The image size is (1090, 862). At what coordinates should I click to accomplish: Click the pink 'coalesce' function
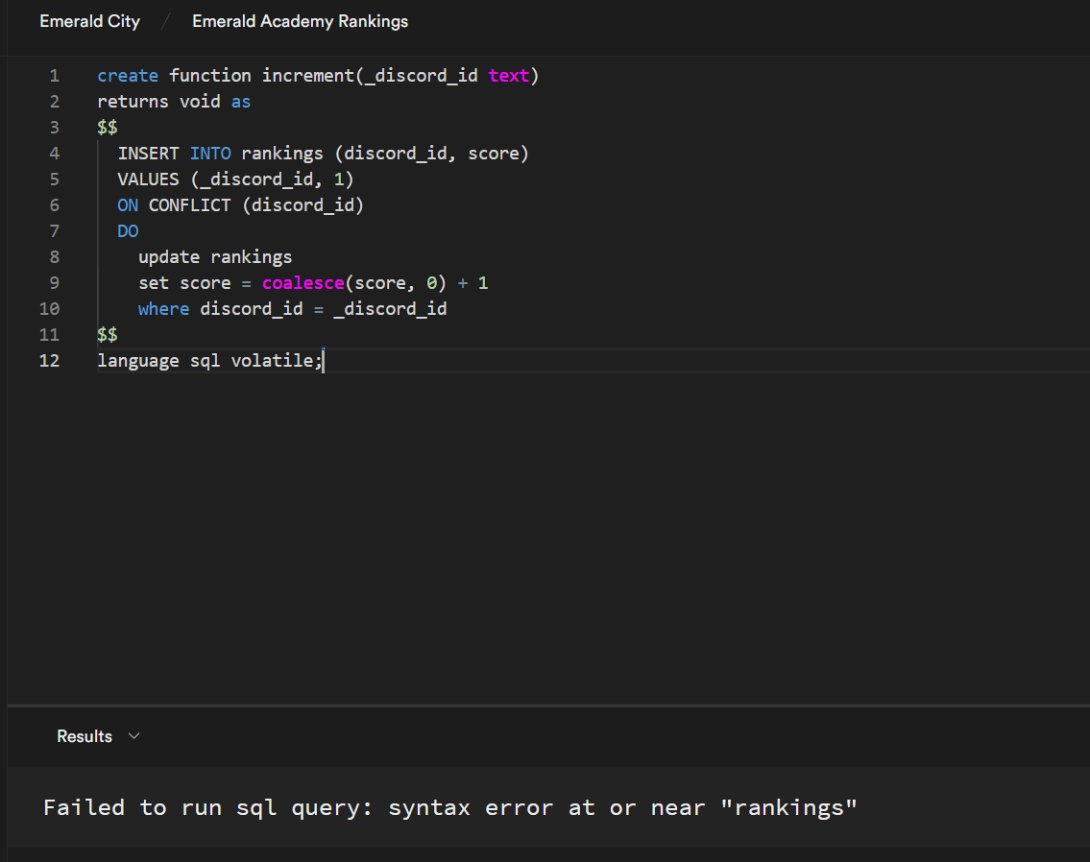pos(303,283)
